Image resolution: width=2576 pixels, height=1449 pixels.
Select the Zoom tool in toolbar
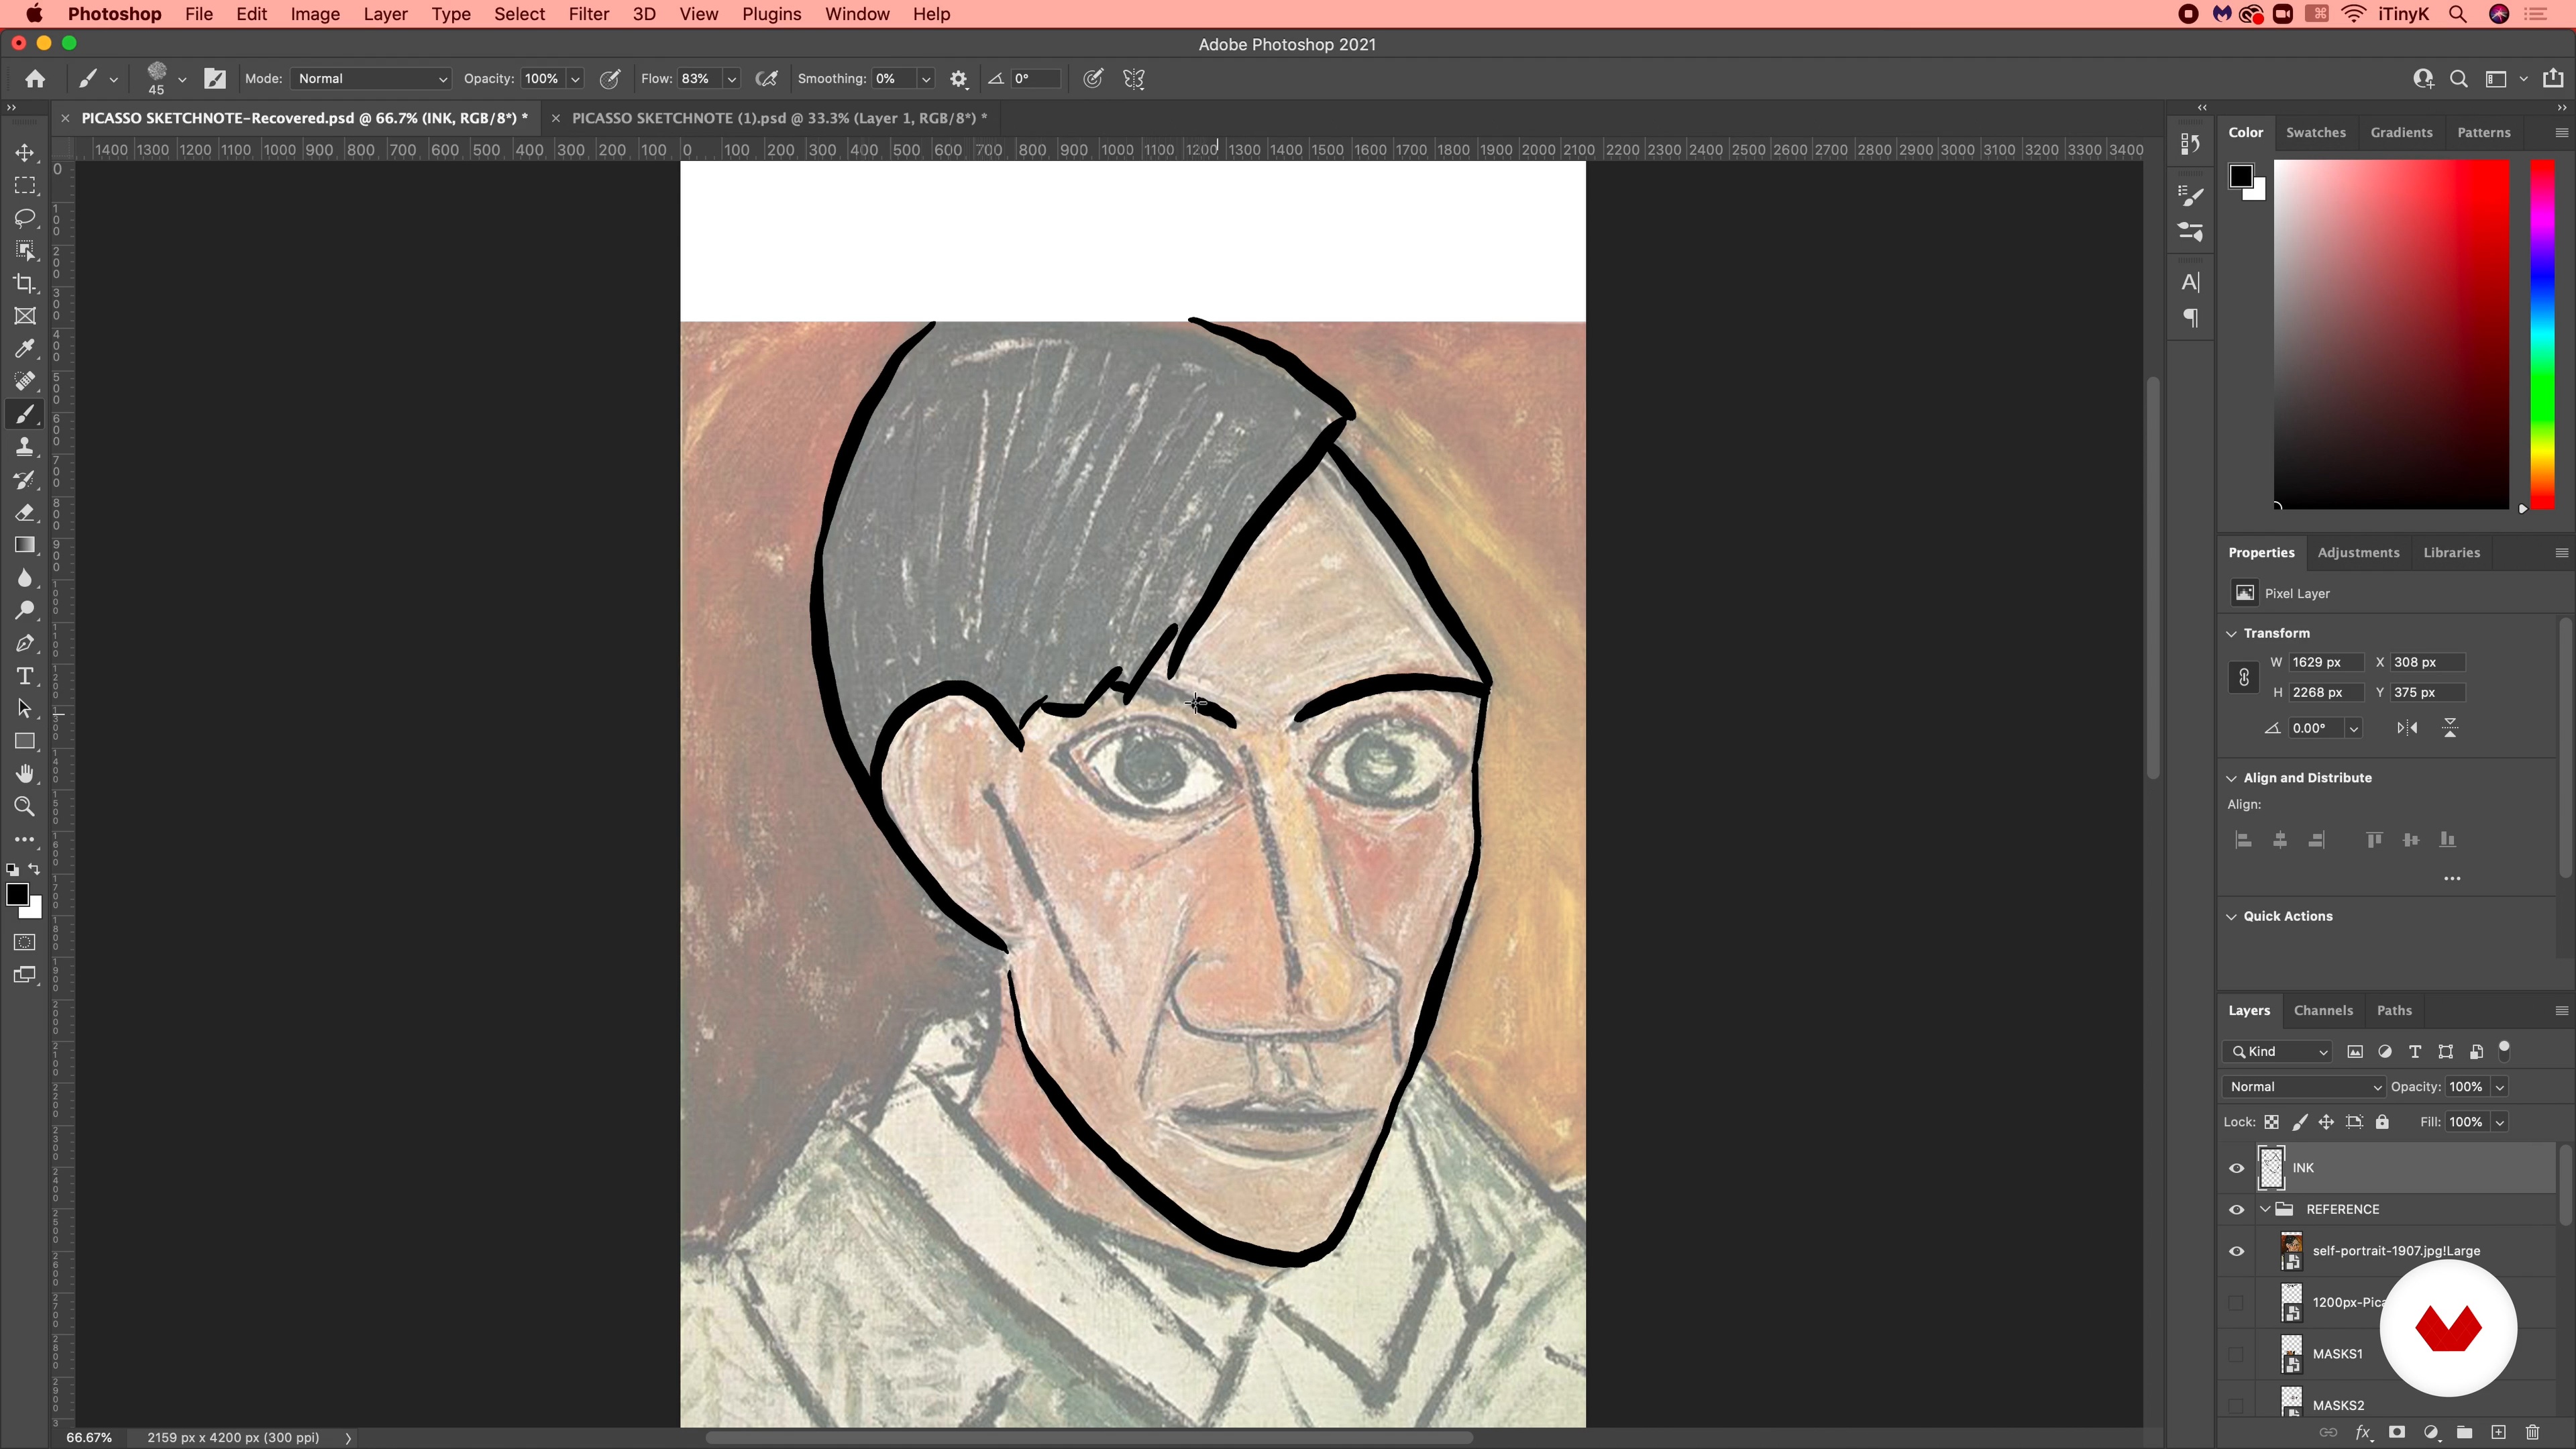point(25,807)
